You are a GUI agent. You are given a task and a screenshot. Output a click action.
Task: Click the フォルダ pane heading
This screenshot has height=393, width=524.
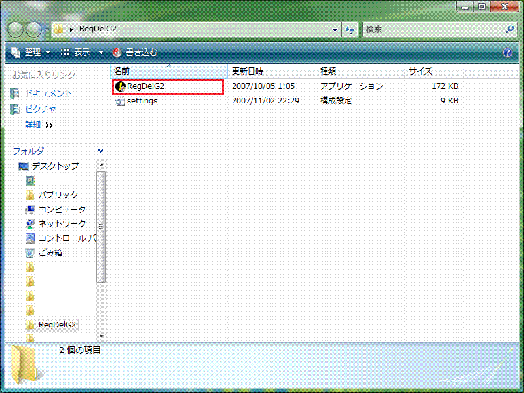(28, 151)
